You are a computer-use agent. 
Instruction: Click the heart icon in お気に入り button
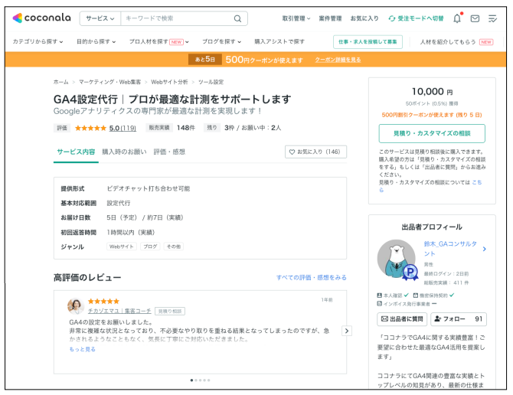coord(292,152)
